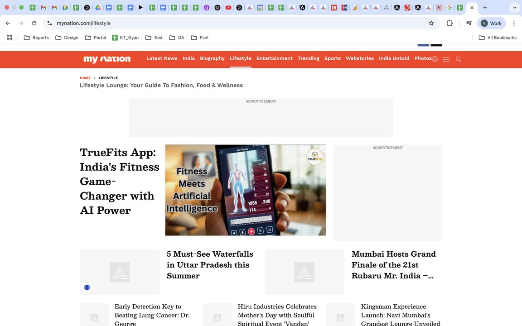522x326 pixels.
Task: Open Early Detection Key to Lung Cancer article
Action: coord(152,315)
